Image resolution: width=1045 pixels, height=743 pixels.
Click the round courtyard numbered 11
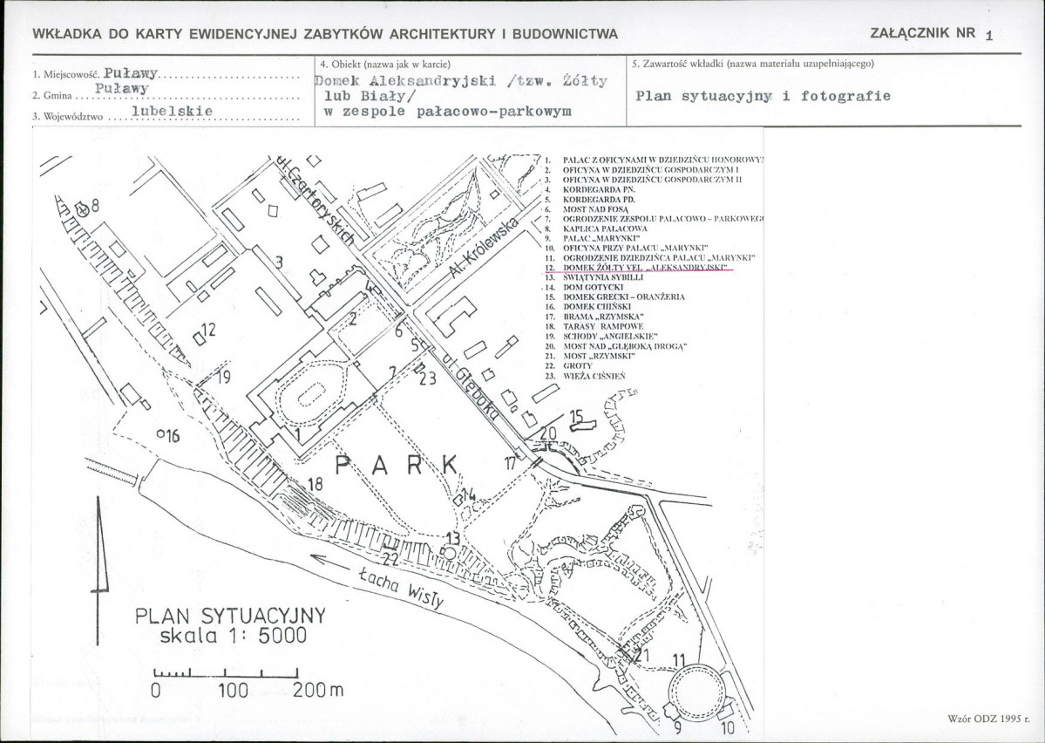click(696, 691)
